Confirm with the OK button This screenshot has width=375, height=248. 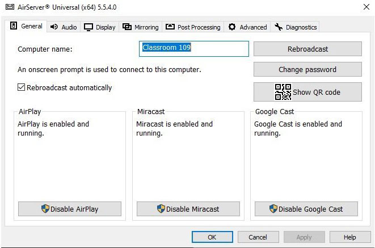click(212, 237)
